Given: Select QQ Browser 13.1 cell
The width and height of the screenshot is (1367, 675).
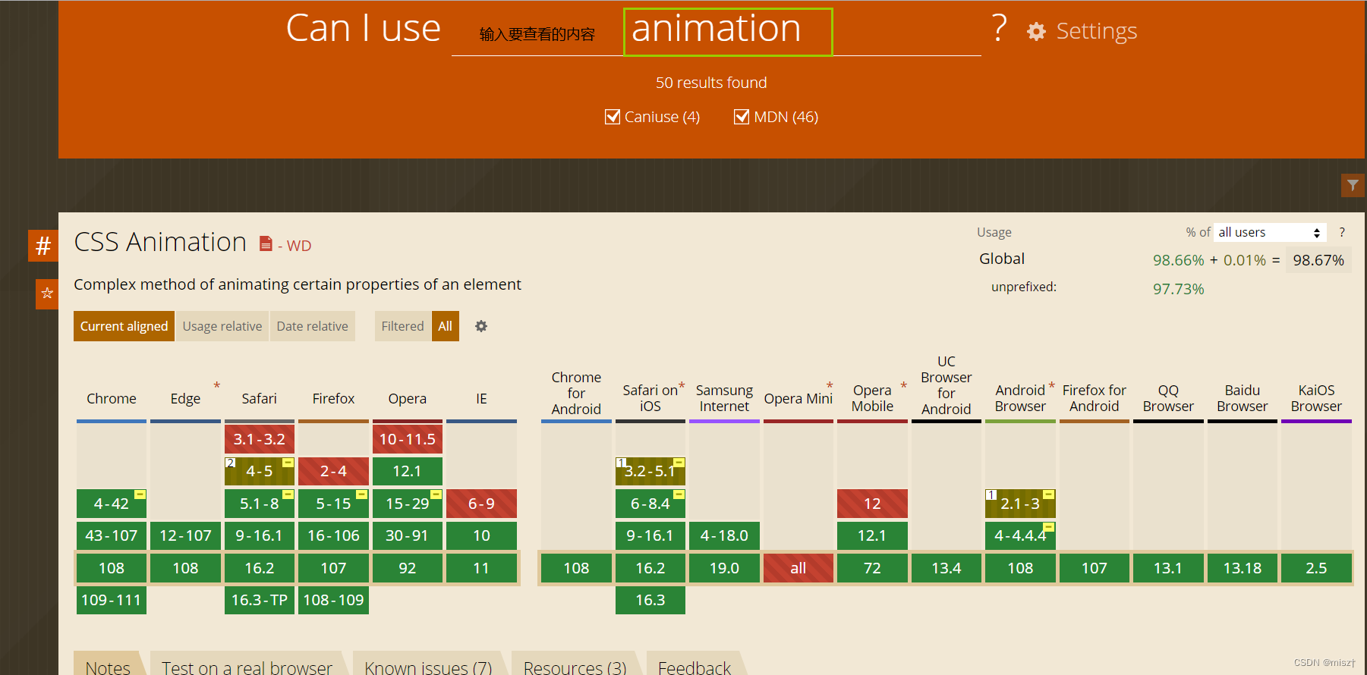Looking at the screenshot, I should (x=1168, y=568).
